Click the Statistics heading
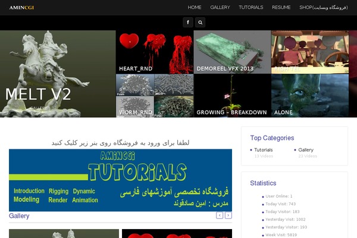Viewport: 357px width, 238px height. point(263,183)
